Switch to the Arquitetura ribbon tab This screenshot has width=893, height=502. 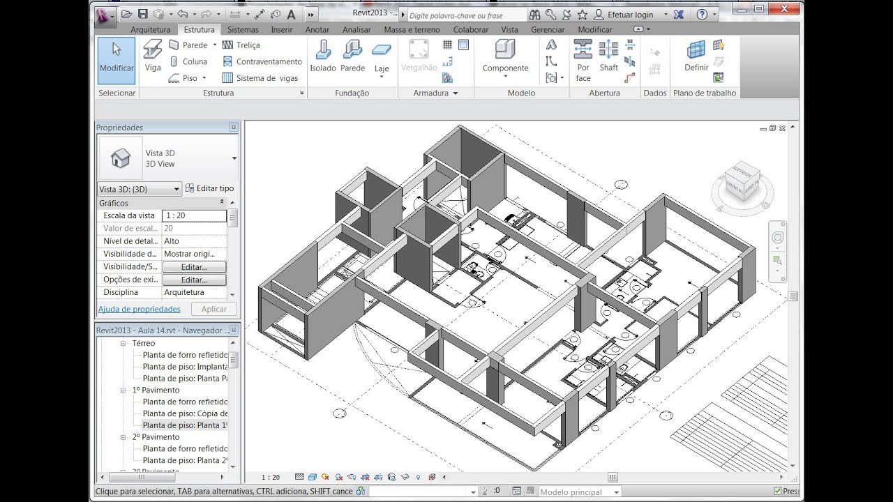(151, 29)
